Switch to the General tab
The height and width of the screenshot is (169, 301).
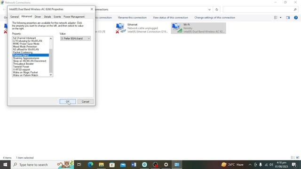15,17
